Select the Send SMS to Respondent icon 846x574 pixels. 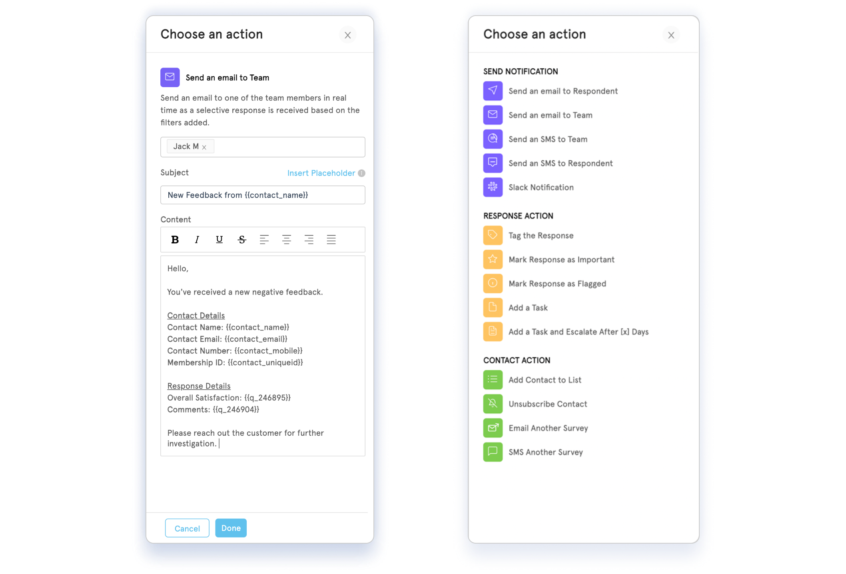[493, 163]
